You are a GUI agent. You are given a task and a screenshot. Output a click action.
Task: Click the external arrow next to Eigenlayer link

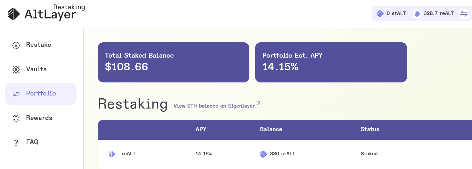click(x=259, y=103)
